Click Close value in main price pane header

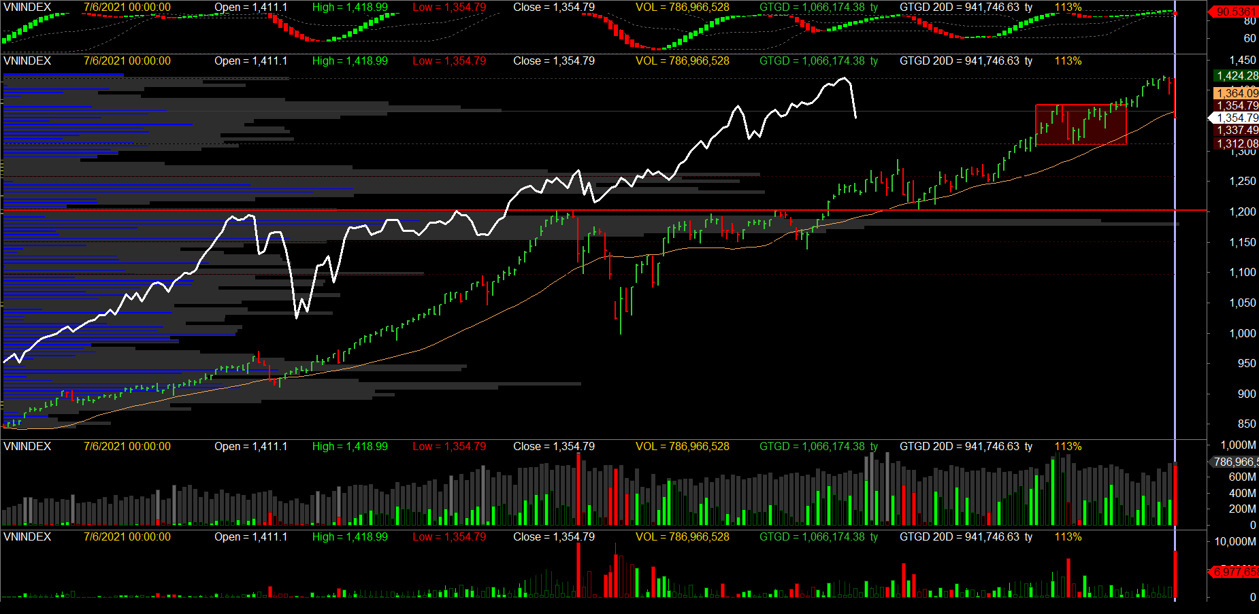553,61
